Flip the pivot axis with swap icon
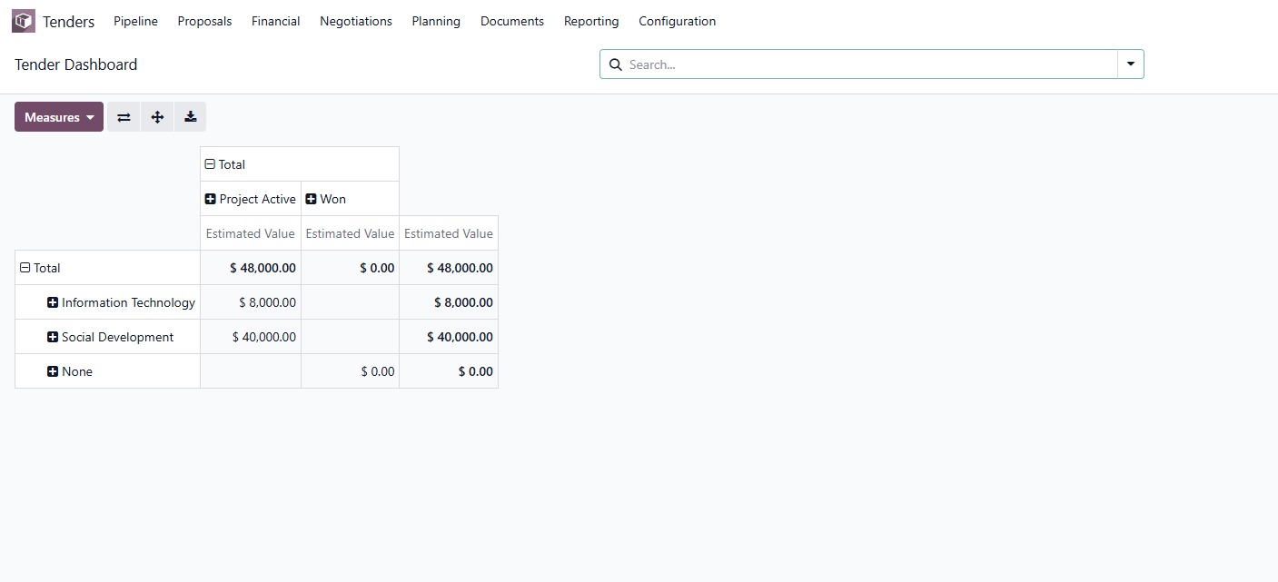The width and height of the screenshot is (1278, 582). (x=124, y=117)
